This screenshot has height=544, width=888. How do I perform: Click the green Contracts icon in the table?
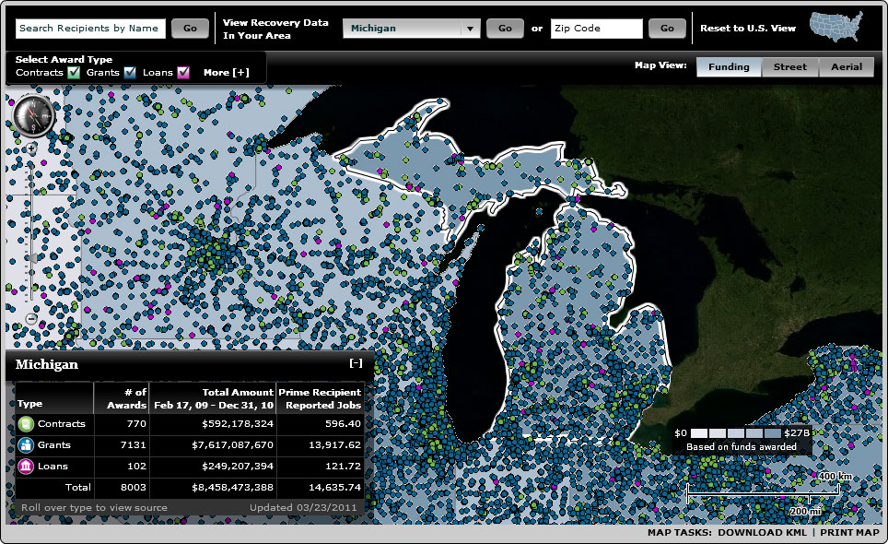point(26,424)
